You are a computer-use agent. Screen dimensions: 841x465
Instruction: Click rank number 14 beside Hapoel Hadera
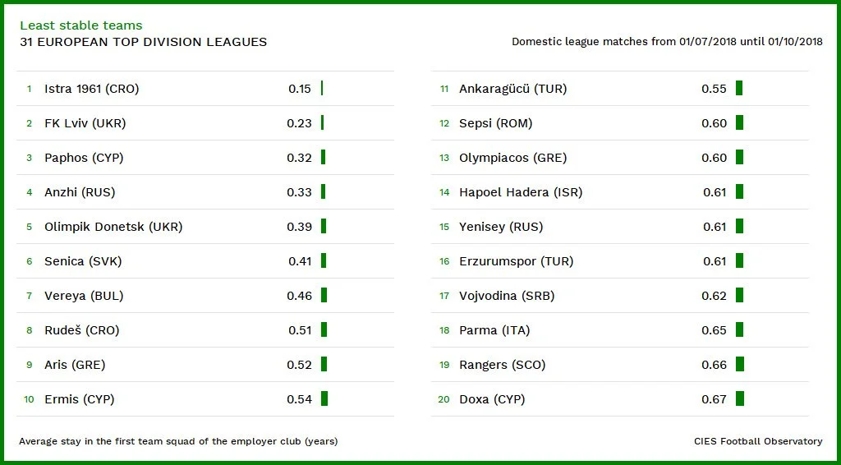coord(444,192)
